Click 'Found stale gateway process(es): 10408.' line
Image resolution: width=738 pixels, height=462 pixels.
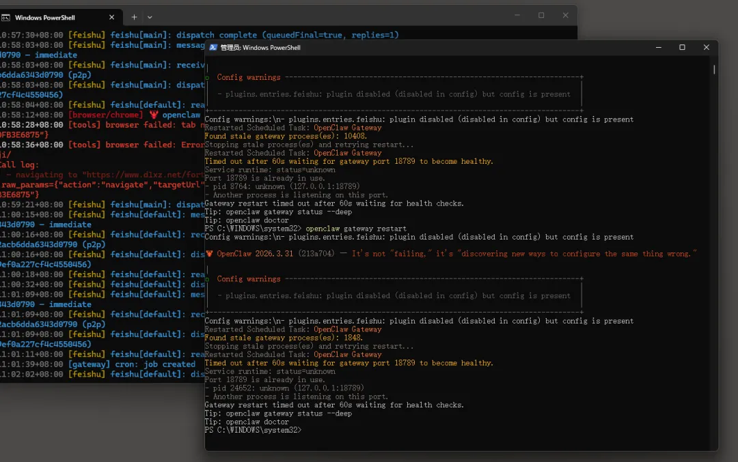286,136
